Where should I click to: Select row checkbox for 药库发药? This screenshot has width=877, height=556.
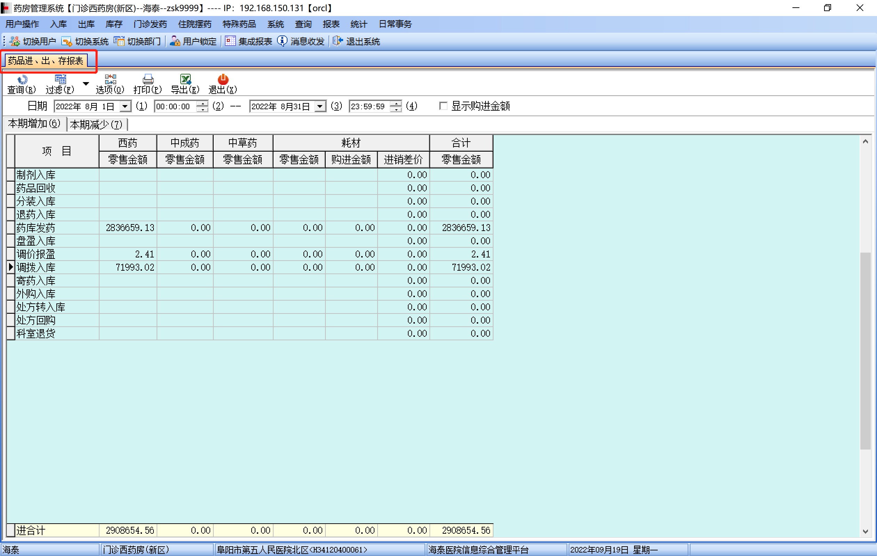pyautogui.click(x=10, y=228)
